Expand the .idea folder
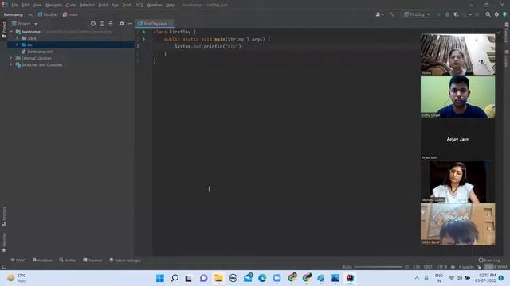 pos(18,38)
